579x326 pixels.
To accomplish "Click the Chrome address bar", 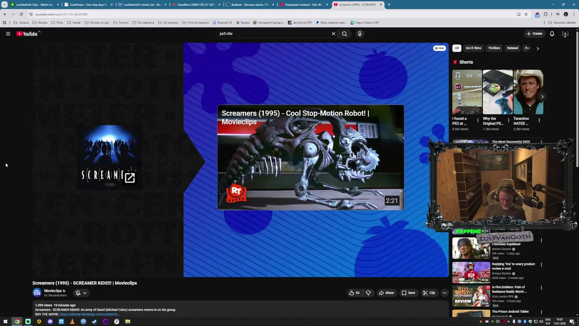I will click(271, 14).
